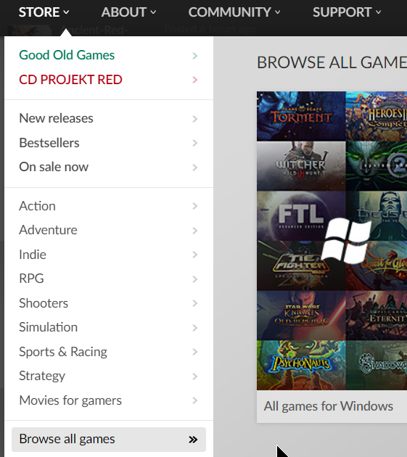Open All games for Windows link
The image size is (407, 457).
(328, 406)
